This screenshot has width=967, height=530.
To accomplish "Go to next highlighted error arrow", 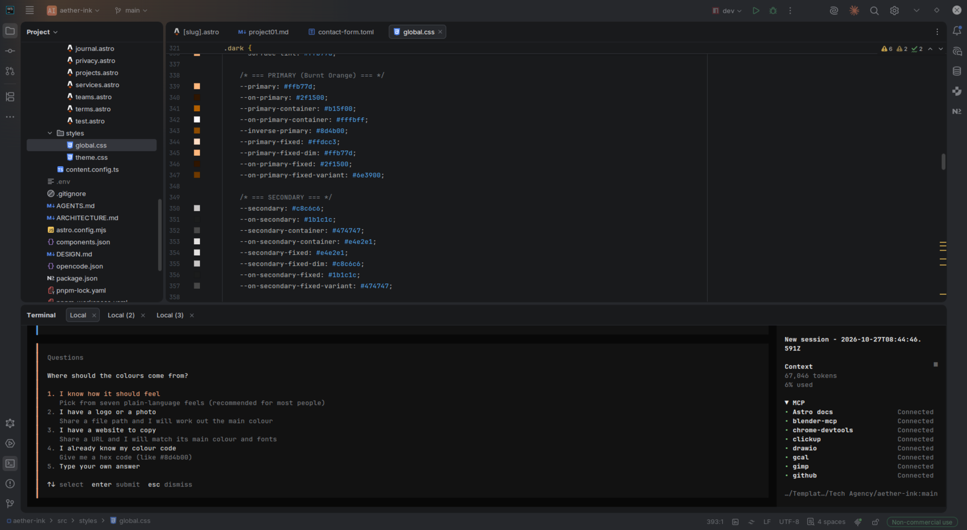I will pyautogui.click(x=940, y=49).
